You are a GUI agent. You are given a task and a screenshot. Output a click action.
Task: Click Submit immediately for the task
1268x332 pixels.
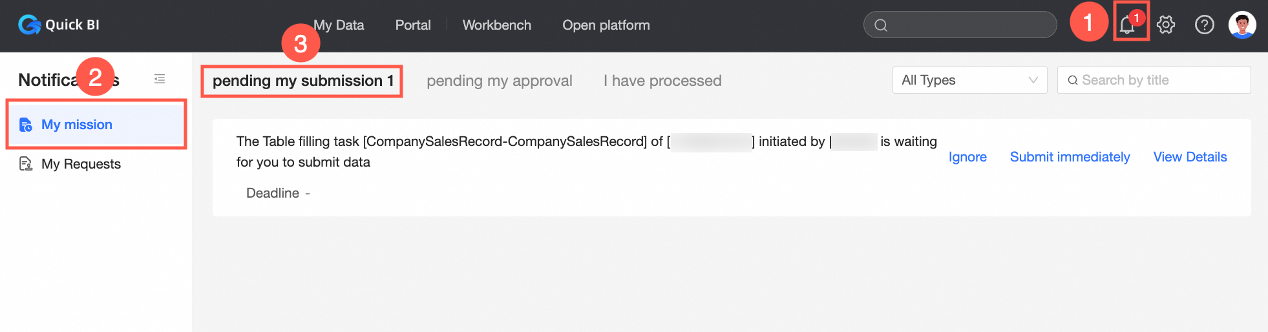click(x=1070, y=157)
